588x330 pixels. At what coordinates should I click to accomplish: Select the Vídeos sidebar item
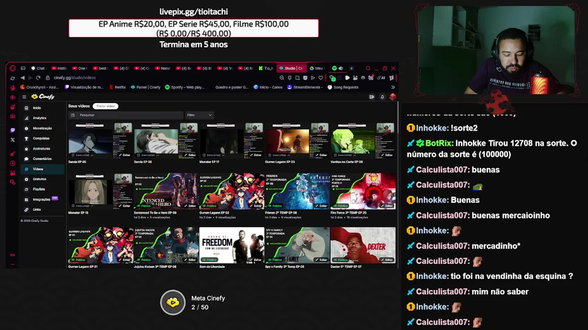coord(42,169)
